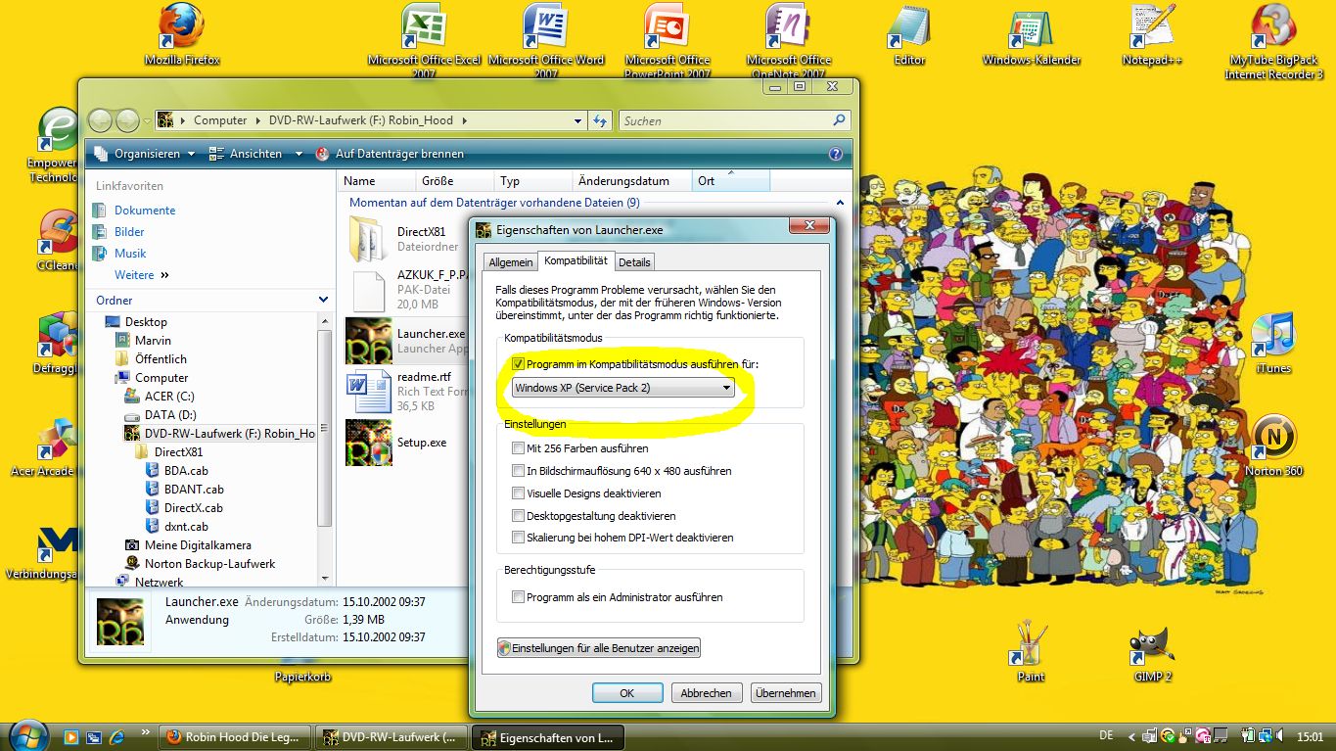Select the Launcher.exe file icon in Explorer

point(369,341)
